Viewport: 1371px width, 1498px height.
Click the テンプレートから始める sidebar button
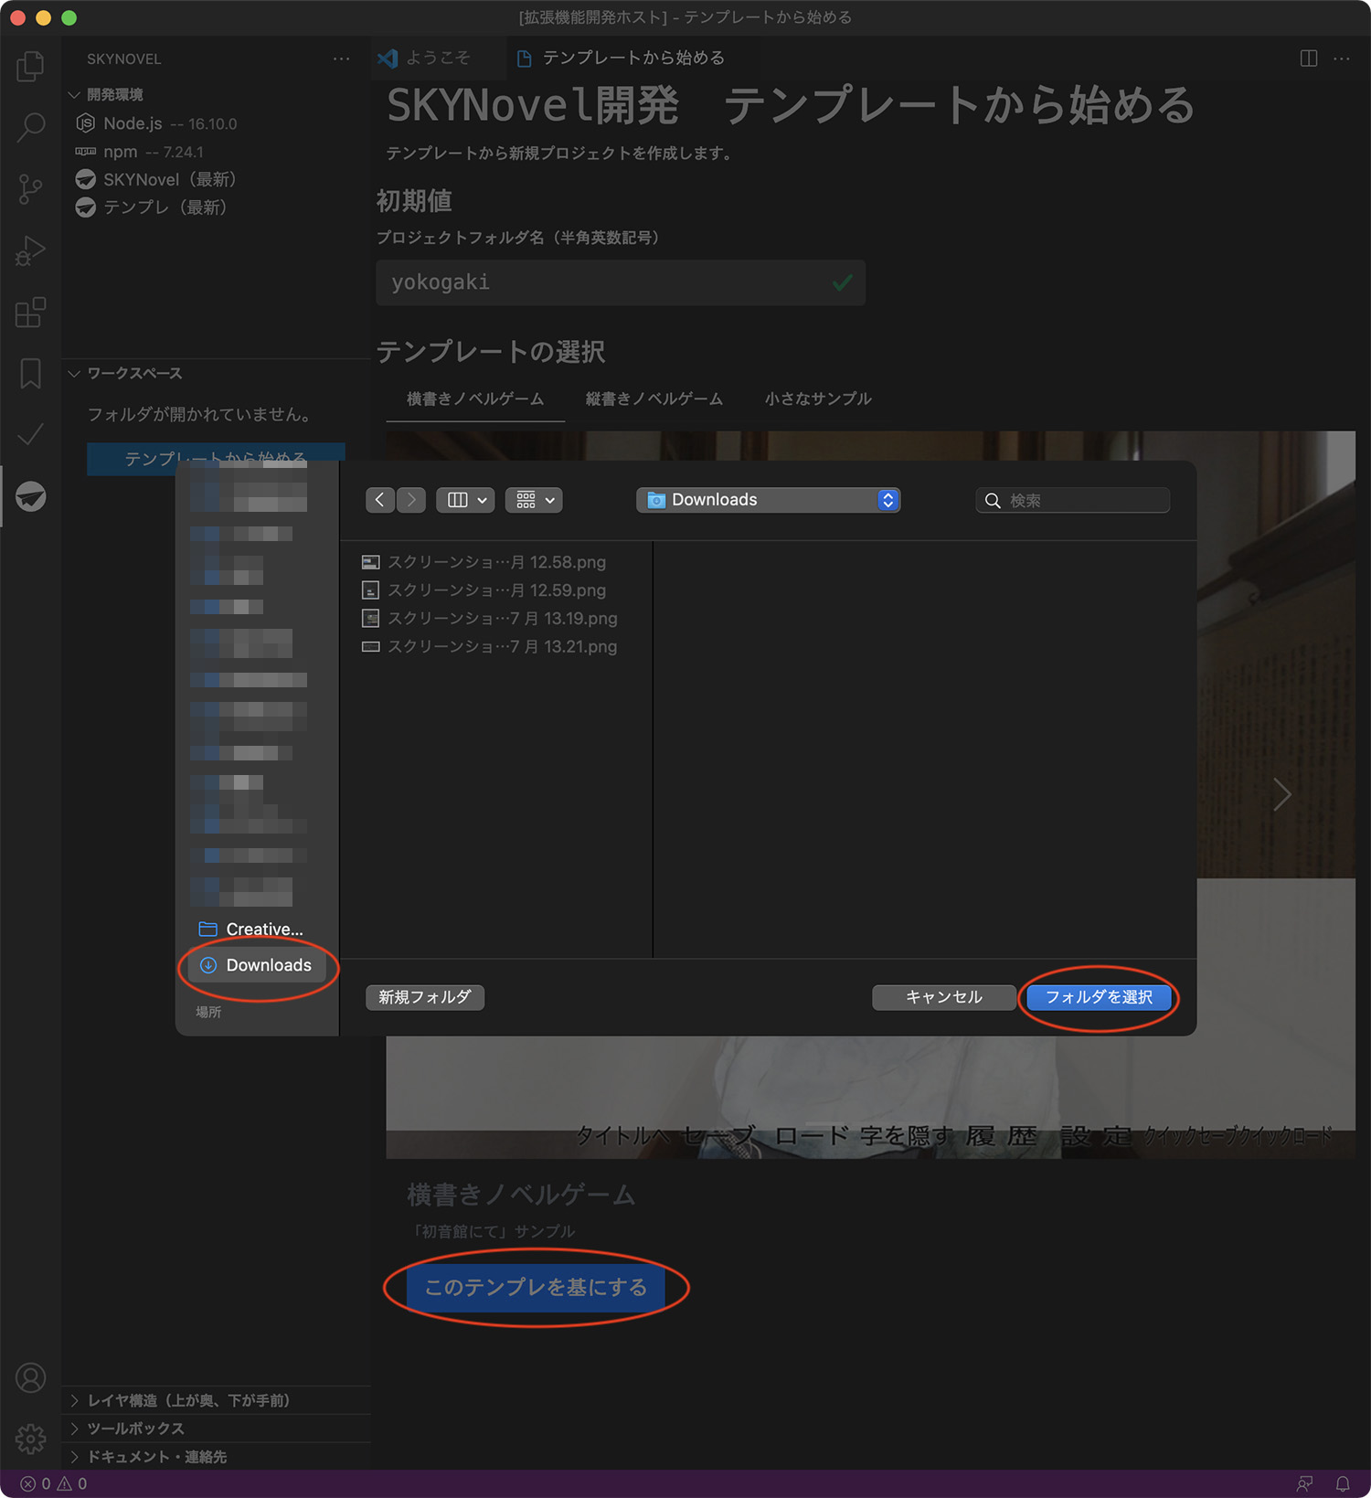point(216,459)
